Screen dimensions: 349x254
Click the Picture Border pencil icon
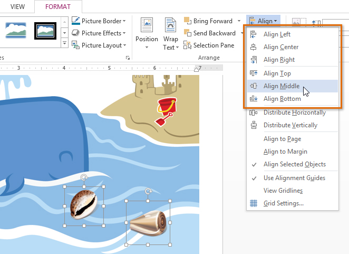[x=76, y=21]
